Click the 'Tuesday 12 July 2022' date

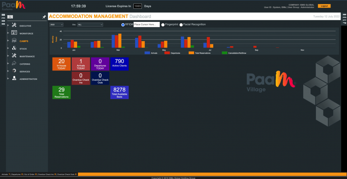(x=326, y=17)
